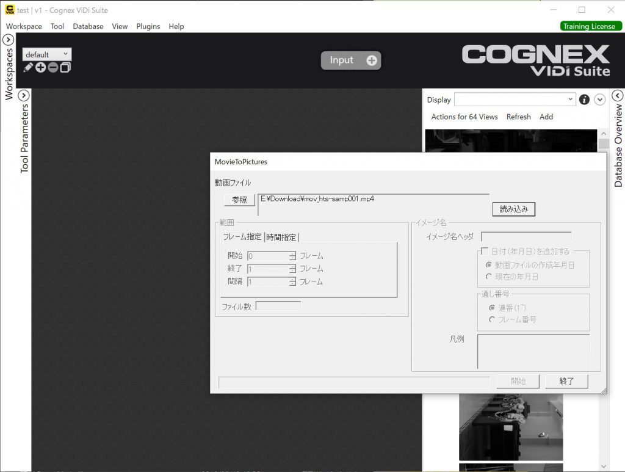Select 連番(1~) radio button

(492, 308)
